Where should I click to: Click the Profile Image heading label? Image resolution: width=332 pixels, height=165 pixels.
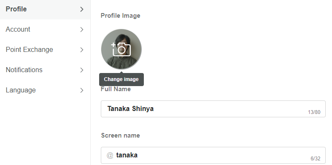pos(121,16)
